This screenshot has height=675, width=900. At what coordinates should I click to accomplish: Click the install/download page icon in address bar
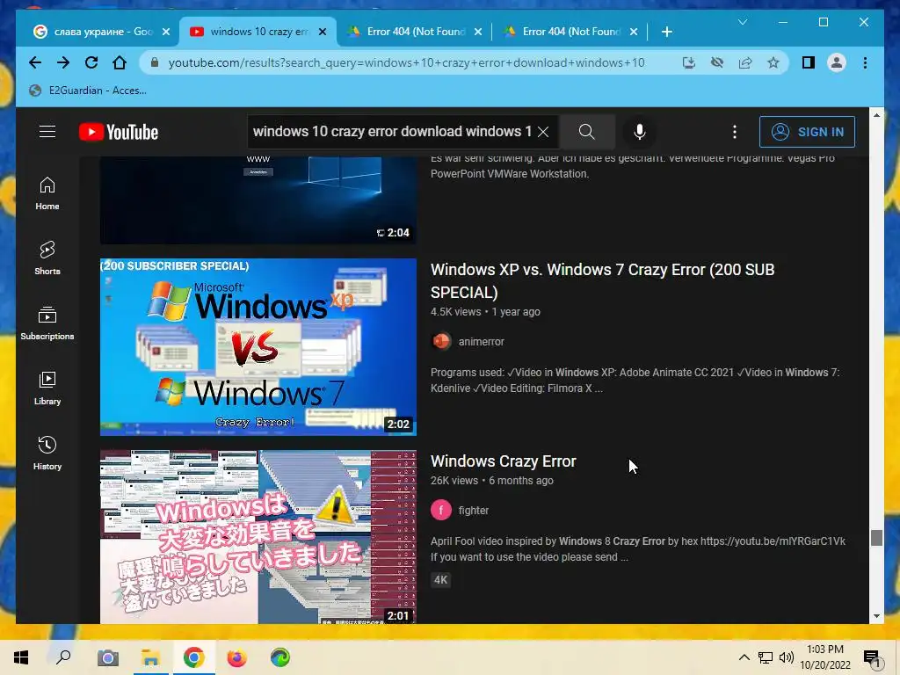point(689,62)
